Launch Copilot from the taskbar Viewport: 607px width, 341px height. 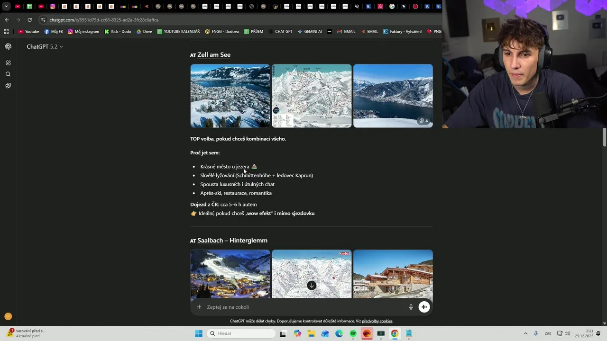click(297, 333)
